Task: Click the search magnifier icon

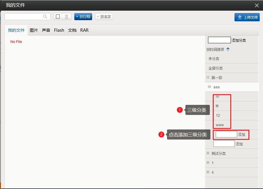Action: (45, 17)
